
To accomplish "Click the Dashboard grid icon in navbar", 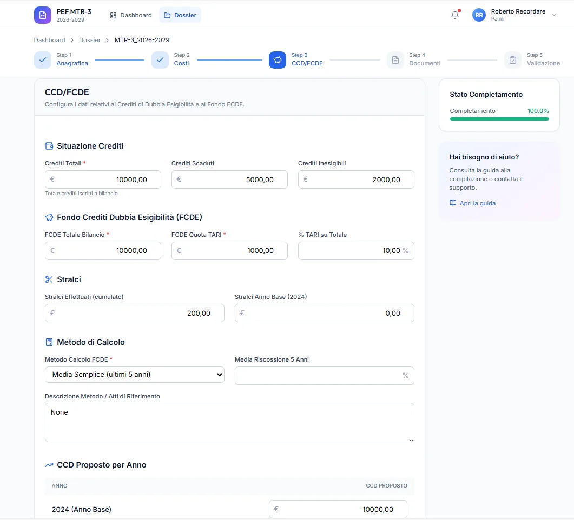I will click(113, 15).
